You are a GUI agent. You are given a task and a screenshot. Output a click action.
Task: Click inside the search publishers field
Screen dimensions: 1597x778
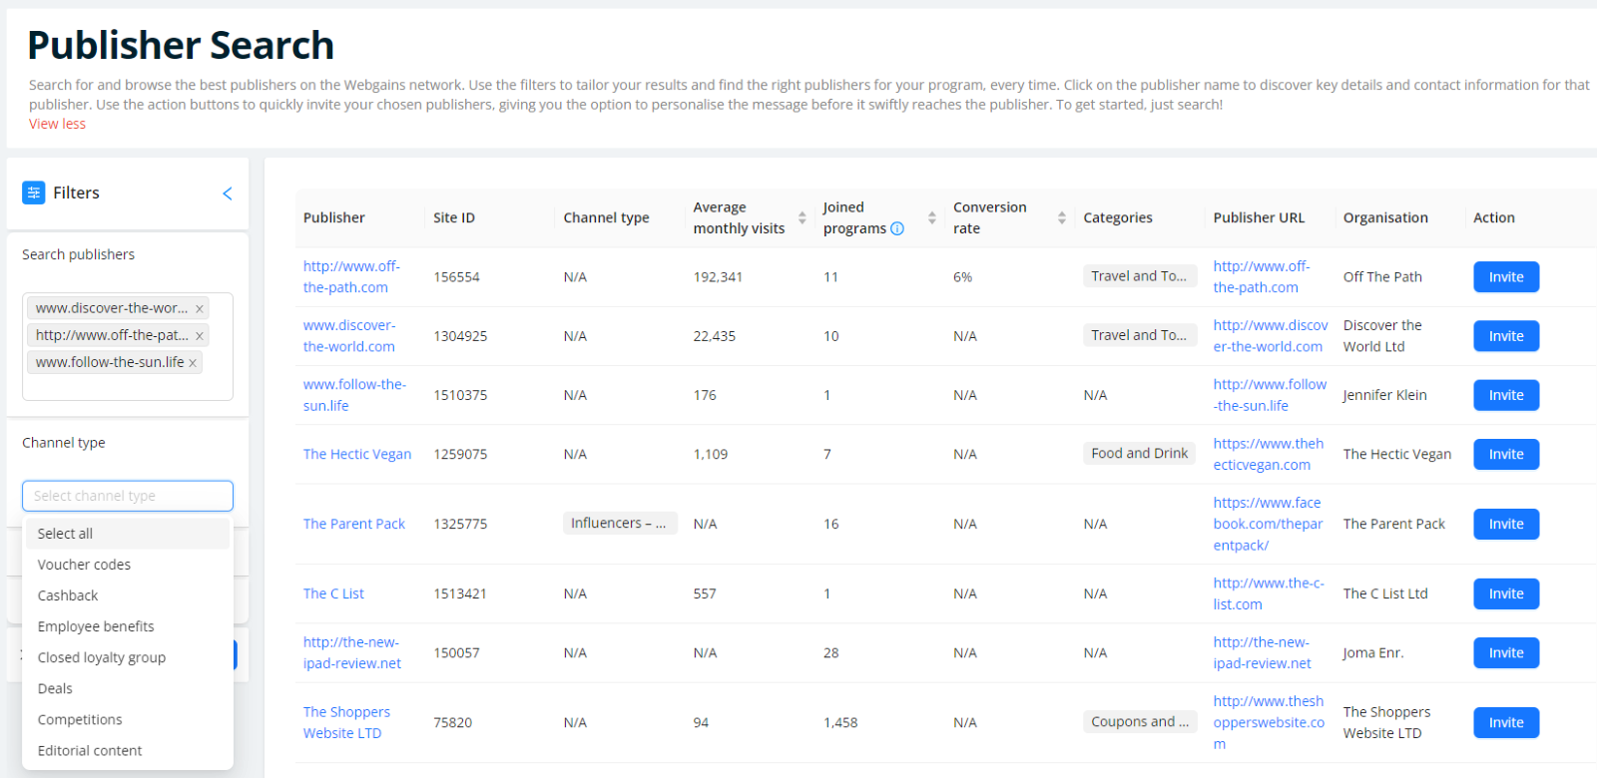point(128,384)
